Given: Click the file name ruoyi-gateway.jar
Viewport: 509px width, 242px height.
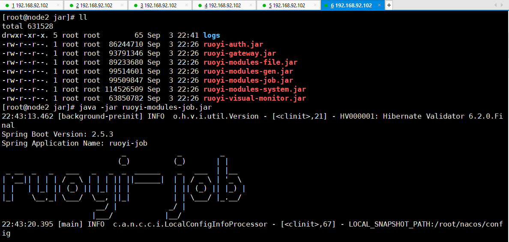Looking at the screenshot, I should tap(240, 54).
